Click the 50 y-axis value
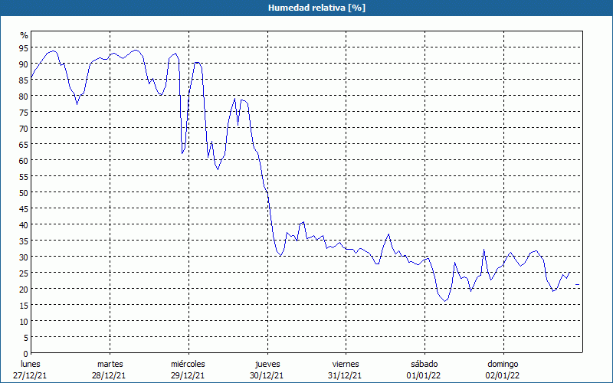 click(24, 193)
